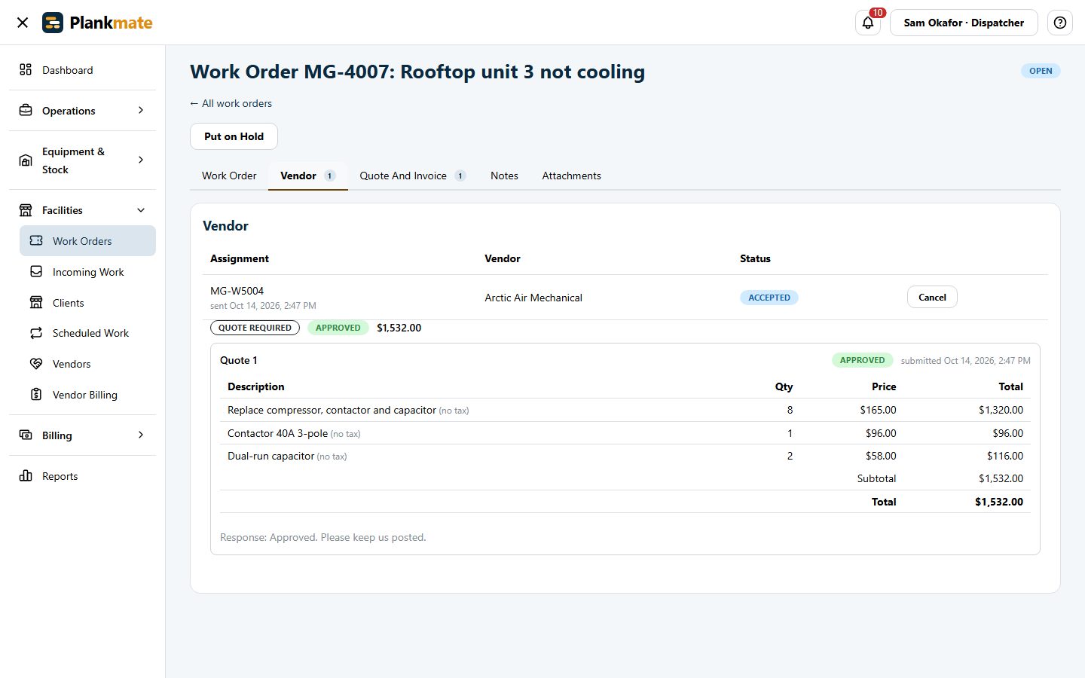Switch to the Work Order tab
The image size is (1085, 678).
pyautogui.click(x=229, y=176)
